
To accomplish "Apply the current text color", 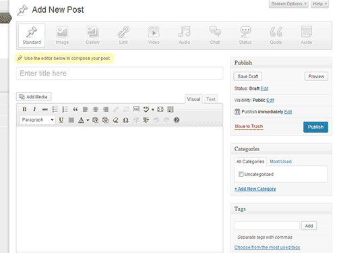I will [81, 120].
